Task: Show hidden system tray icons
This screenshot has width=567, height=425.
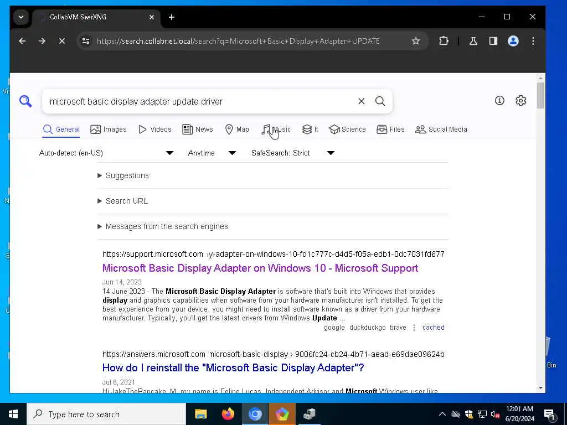Action: click(442, 414)
